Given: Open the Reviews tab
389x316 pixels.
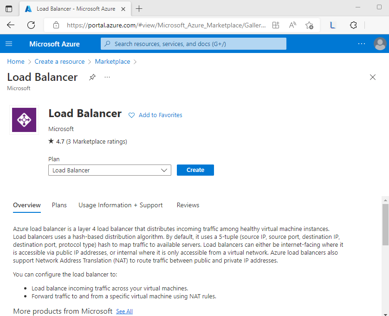Looking at the screenshot, I should point(188,205).
